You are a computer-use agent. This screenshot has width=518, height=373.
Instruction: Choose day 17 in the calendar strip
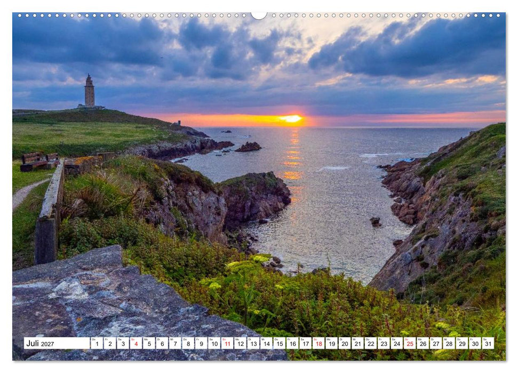click(x=306, y=343)
